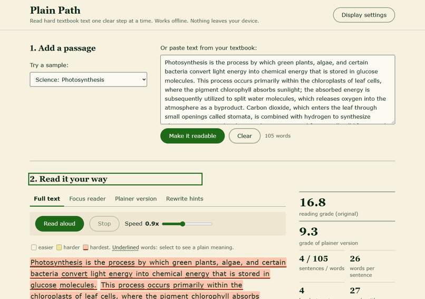Viewport: 425px width, 299px height.
Task: Select underlined word 'chloroplasts' in the highlighted text
Action: (51, 296)
